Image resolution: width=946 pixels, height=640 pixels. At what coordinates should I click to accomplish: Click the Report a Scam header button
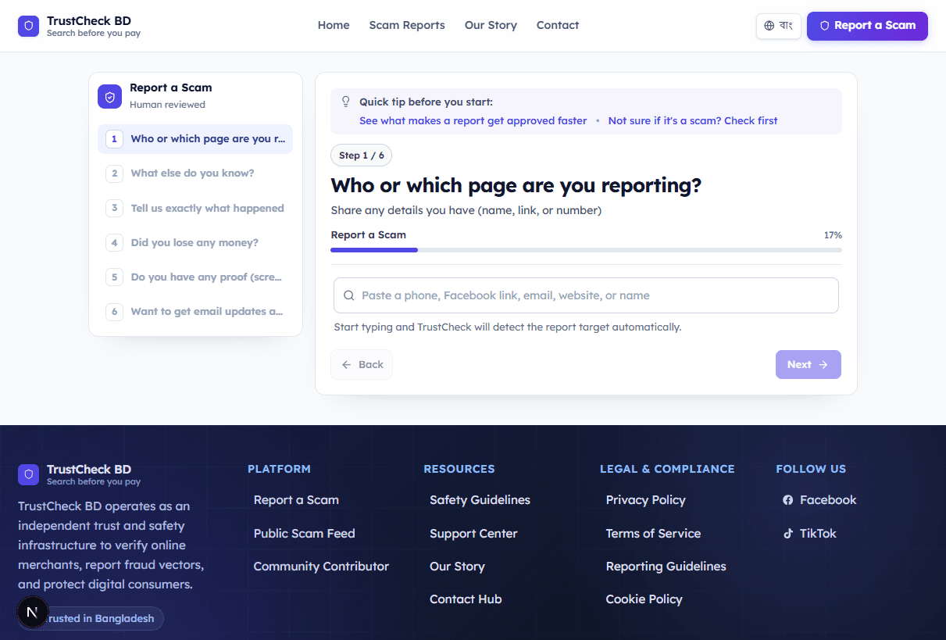(867, 26)
